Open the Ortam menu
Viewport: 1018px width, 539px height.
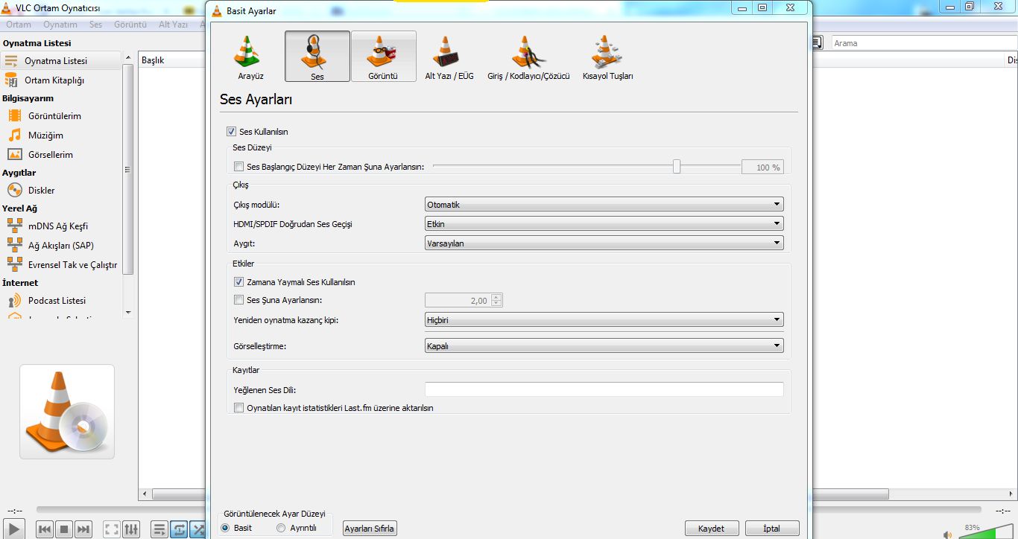(x=19, y=25)
